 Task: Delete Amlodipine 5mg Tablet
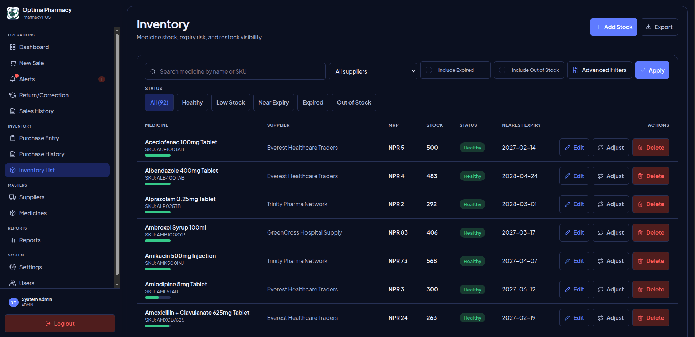[x=651, y=289]
